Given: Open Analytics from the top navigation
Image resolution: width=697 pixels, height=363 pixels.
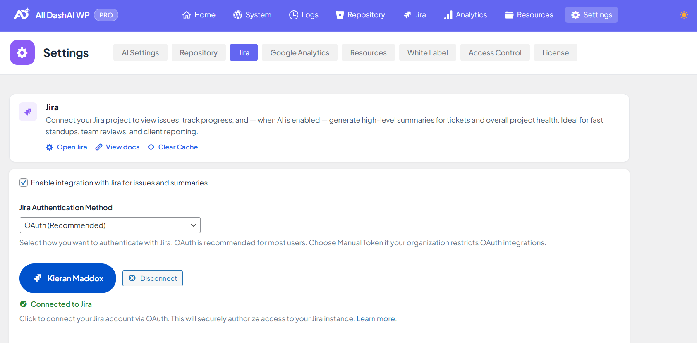Looking at the screenshot, I should click(x=465, y=15).
